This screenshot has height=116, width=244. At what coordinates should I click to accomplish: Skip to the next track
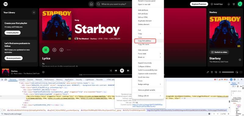[x=128, y=71]
